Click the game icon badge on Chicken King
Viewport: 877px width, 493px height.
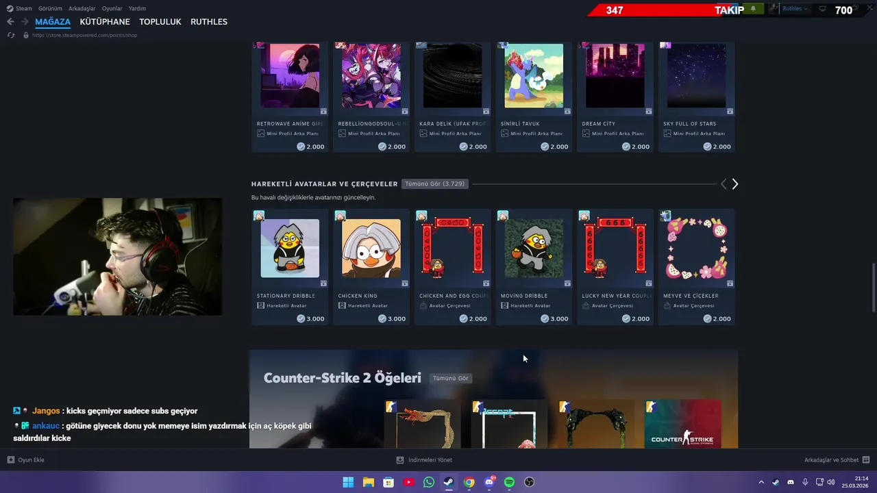pyautogui.click(x=341, y=216)
